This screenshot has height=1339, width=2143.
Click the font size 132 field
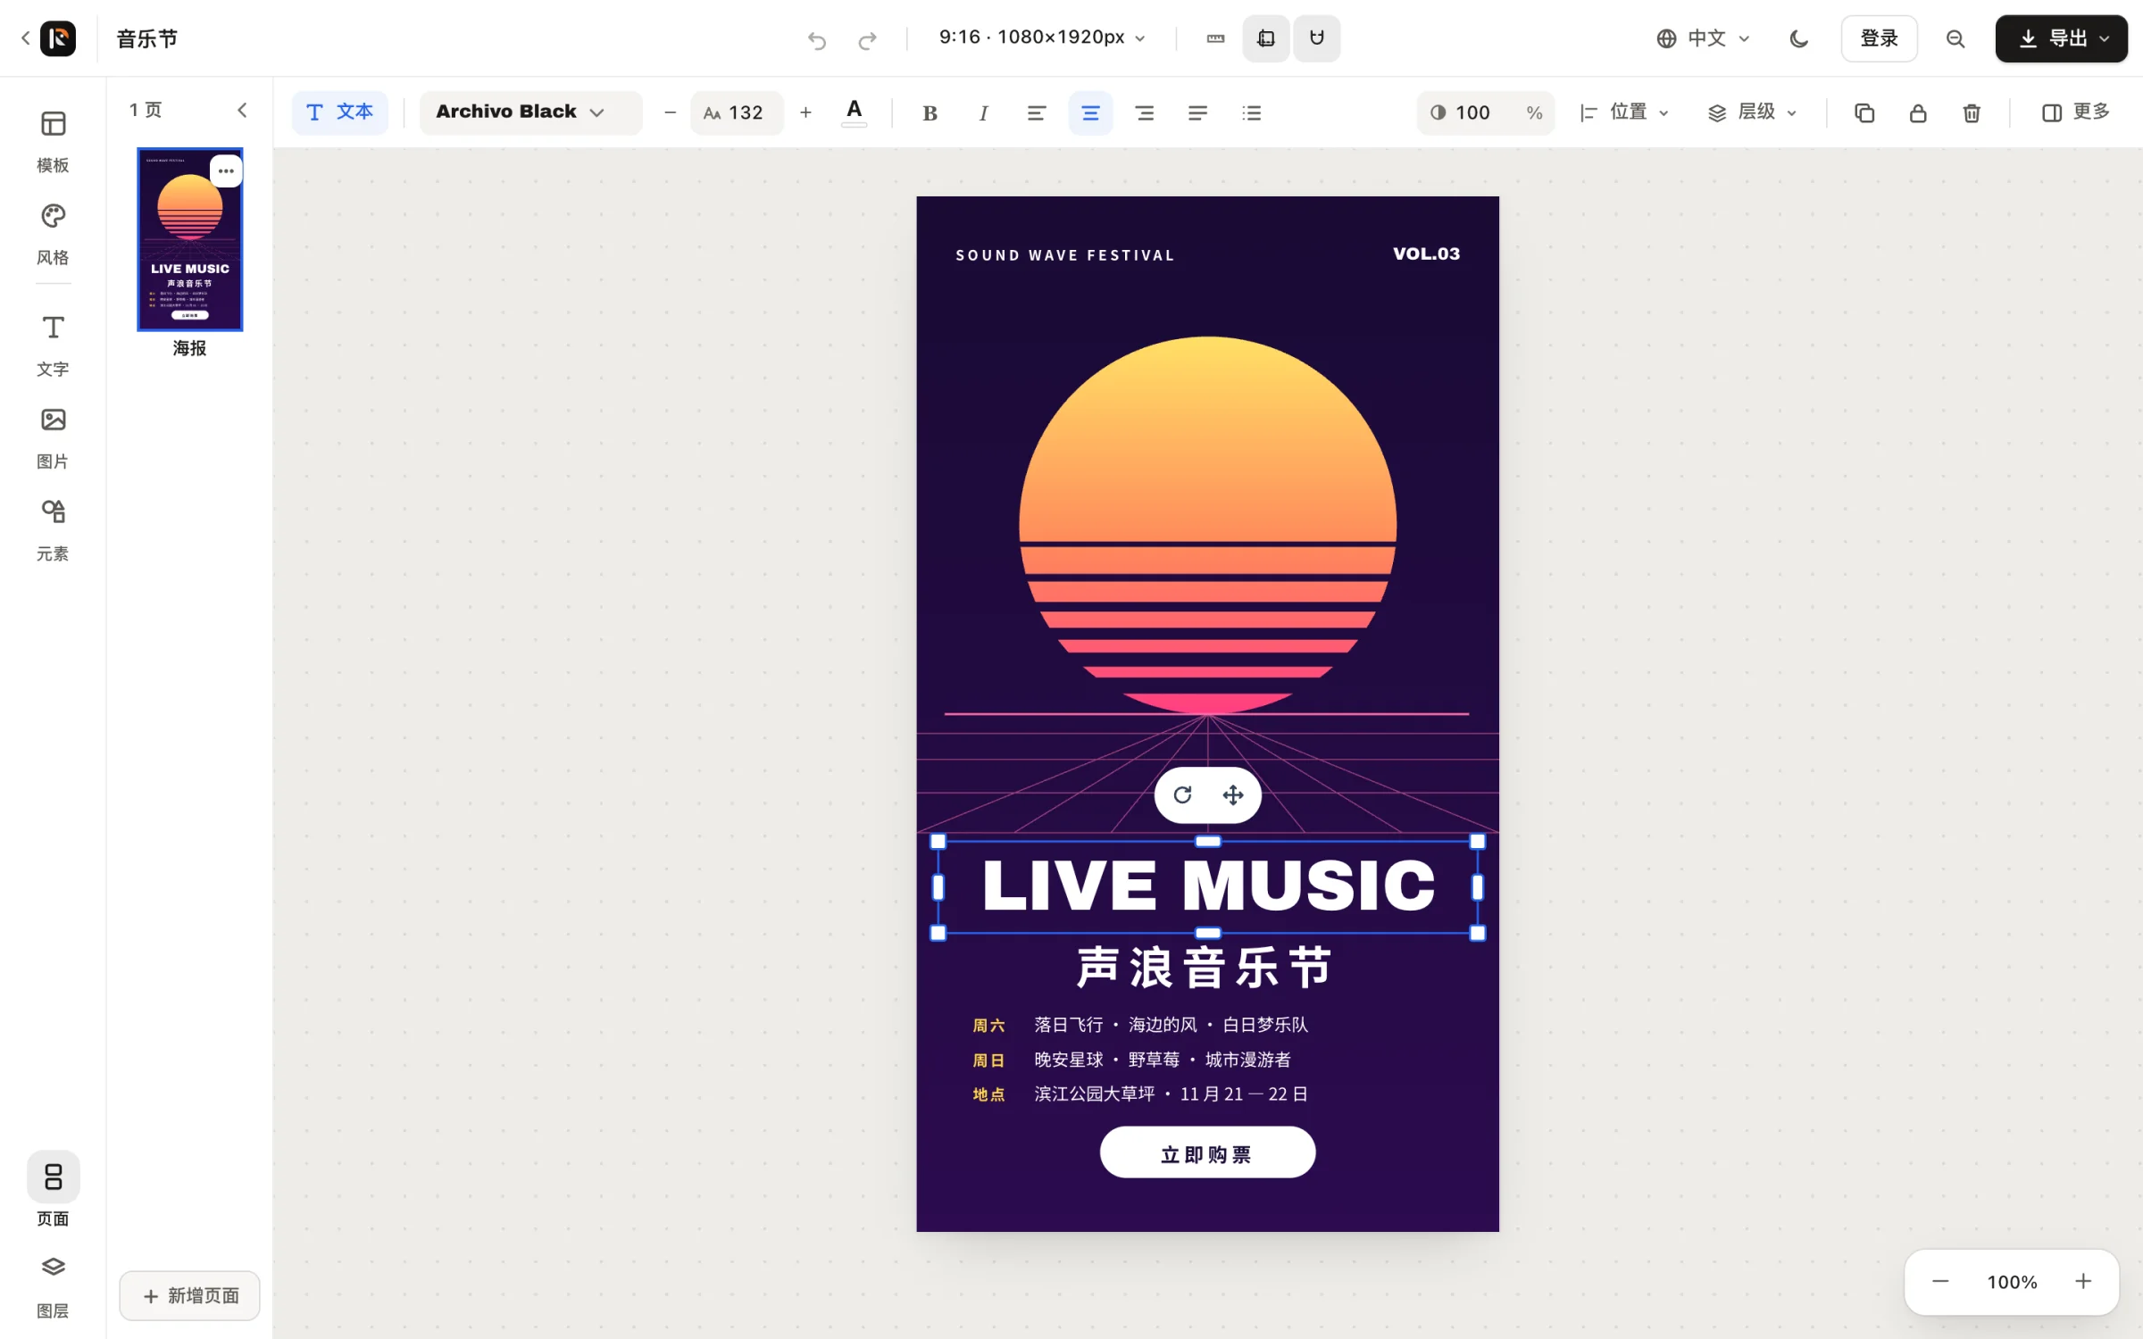click(x=737, y=112)
